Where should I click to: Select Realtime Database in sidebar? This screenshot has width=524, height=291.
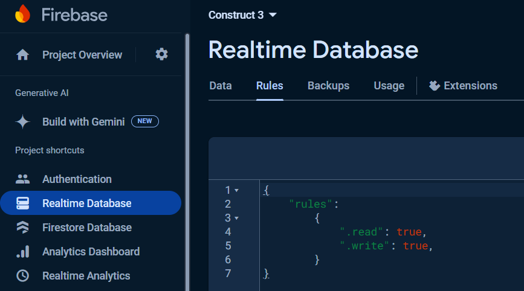point(86,203)
